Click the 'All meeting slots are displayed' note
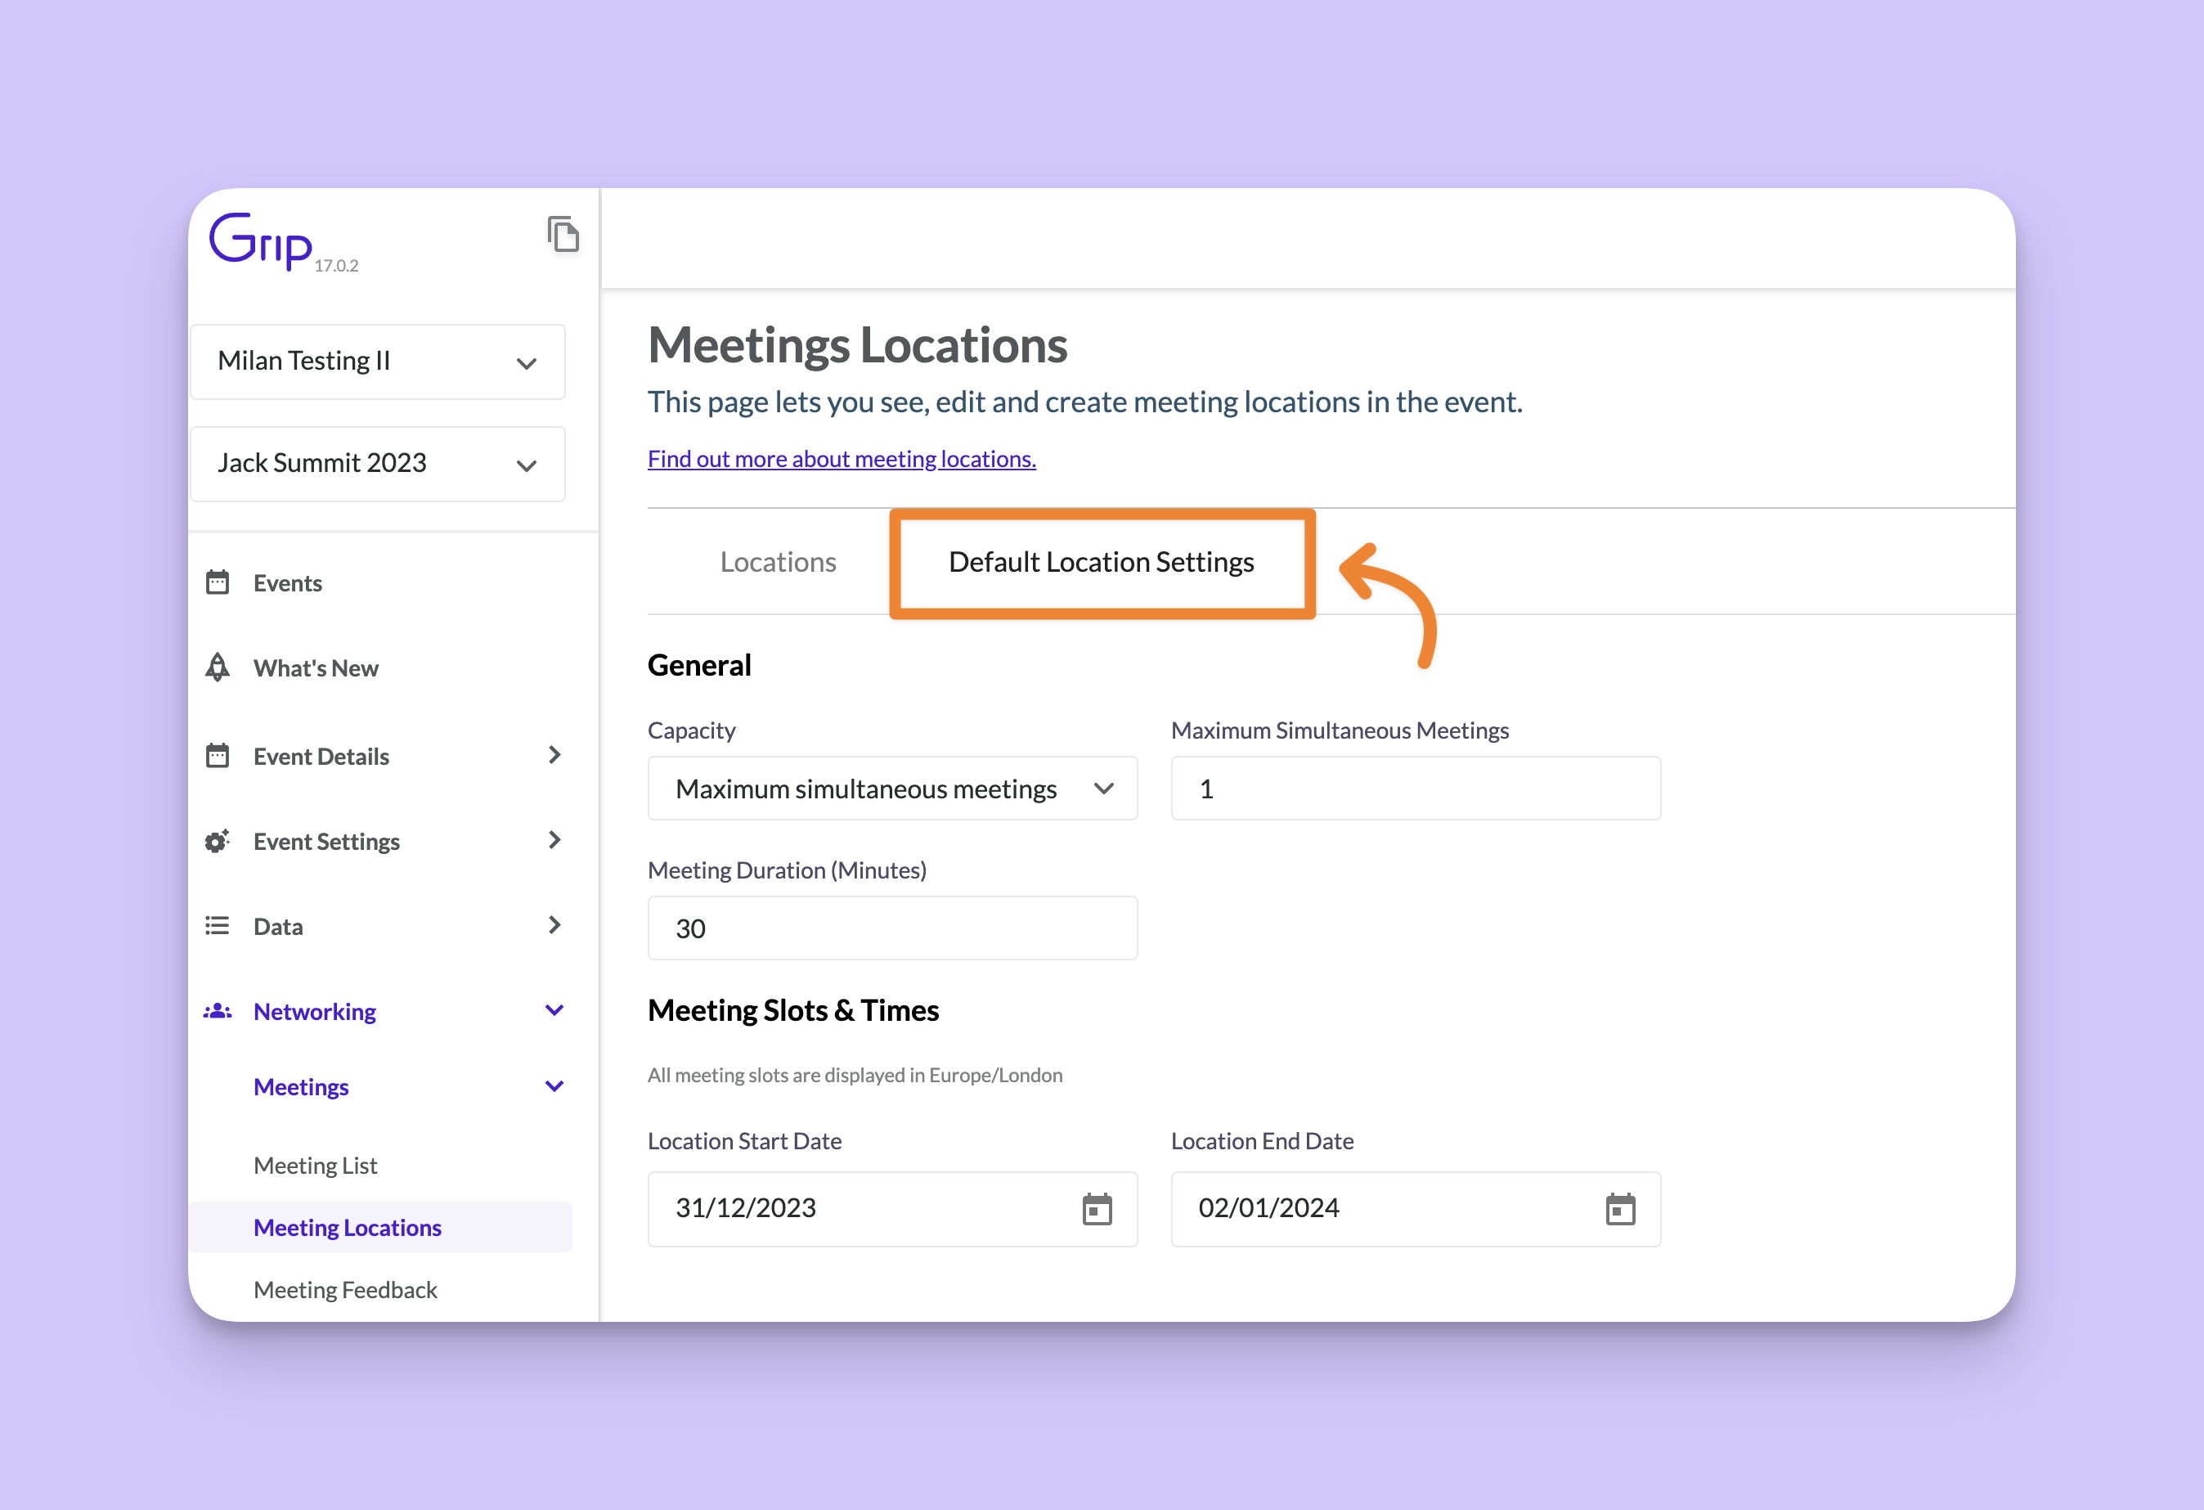The height and width of the screenshot is (1510, 2204). click(x=855, y=1075)
